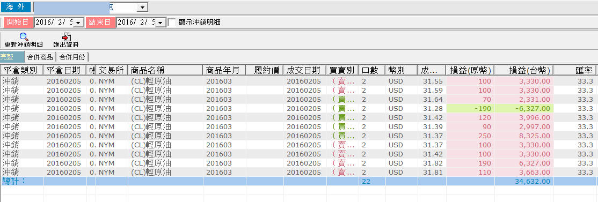The image size is (598, 202).
Task: Sort by the 履約價 column header
Action: 265,70
